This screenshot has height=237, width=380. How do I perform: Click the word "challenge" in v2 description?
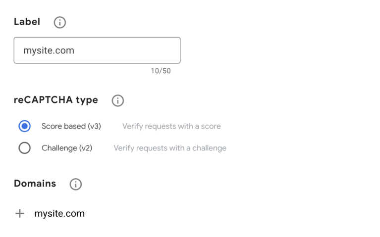[x=210, y=148]
